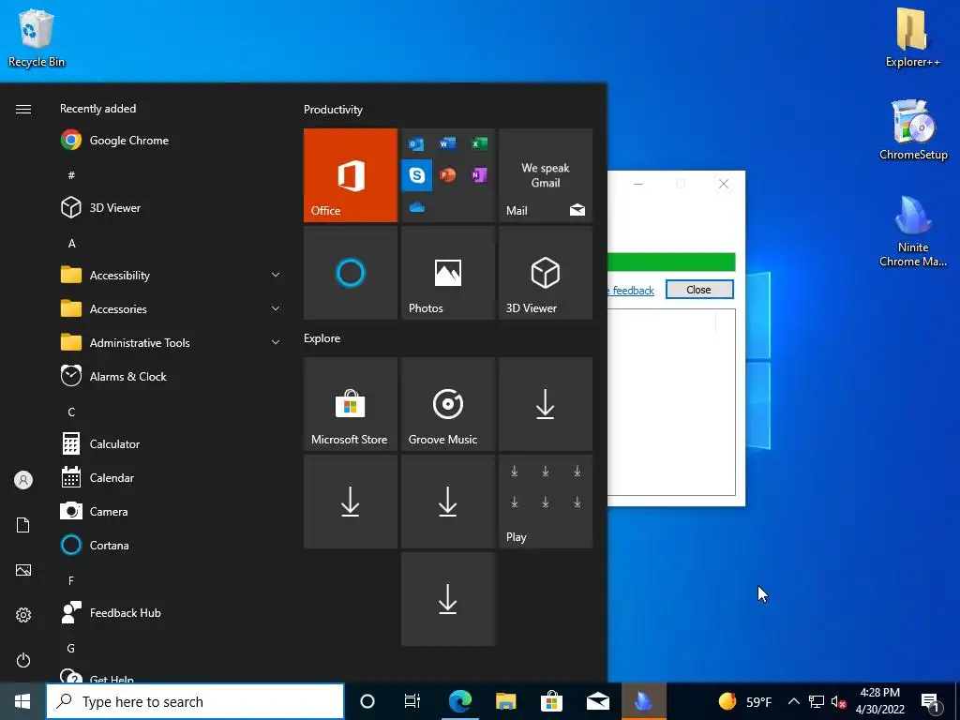Viewport: 960px width, 720px height.
Task: Click the Windows Start button
Action: click(22, 701)
